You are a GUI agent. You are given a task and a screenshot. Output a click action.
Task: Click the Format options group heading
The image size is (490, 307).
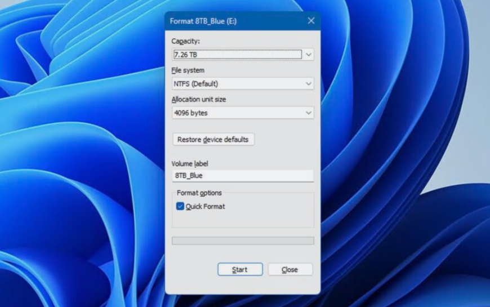click(x=199, y=193)
